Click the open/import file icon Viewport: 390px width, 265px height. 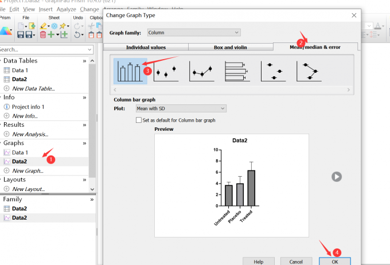pos(32,26)
